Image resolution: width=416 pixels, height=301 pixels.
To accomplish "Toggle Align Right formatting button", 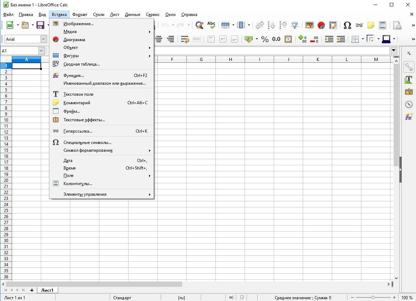I will [170, 39].
